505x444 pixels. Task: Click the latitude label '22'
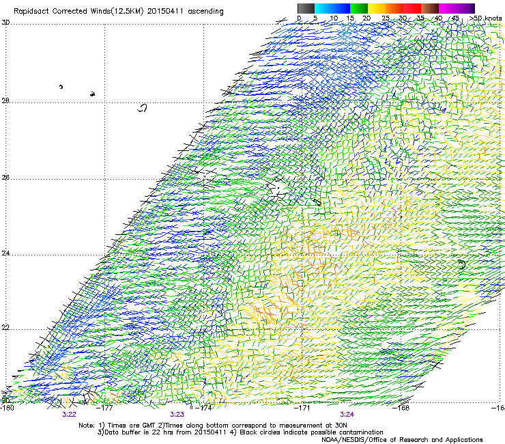click(x=5, y=328)
